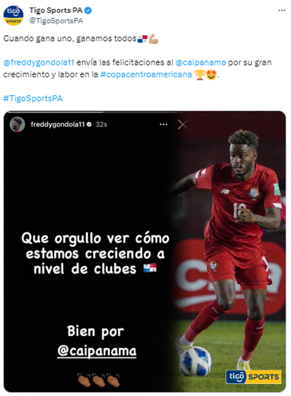Click the clapping hands emojis in the story

(x=98, y=380)
